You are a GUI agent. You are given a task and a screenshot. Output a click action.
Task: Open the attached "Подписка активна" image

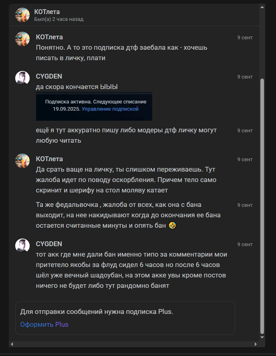(94, 106)
